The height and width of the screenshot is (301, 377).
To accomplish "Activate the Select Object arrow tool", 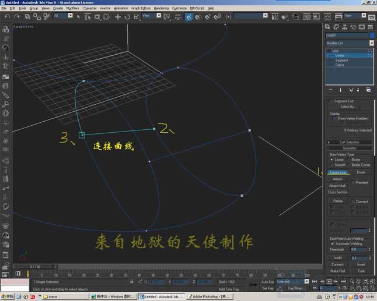I will coord(78,16).
